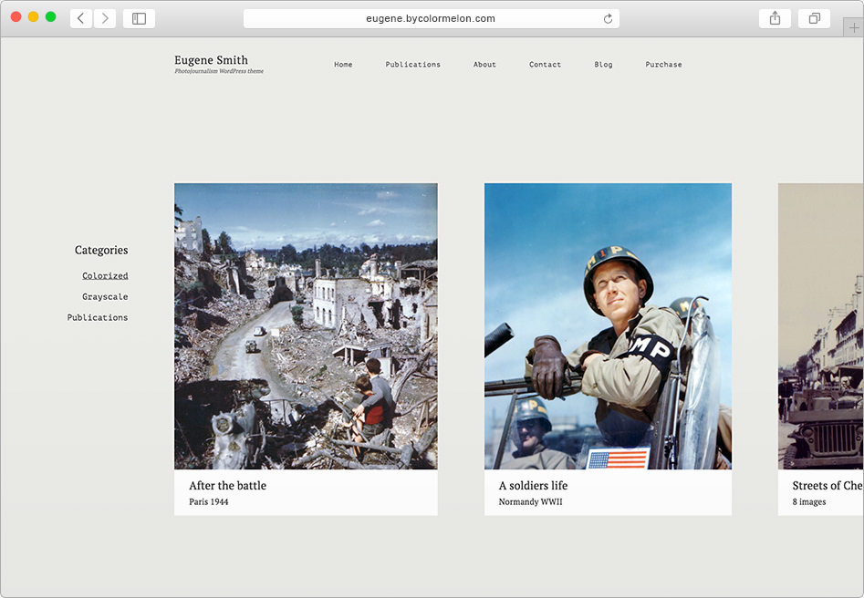Toggle the Safari sidebar button
Viewport: 864px width, 598px height.
click(x=139, y=18)
